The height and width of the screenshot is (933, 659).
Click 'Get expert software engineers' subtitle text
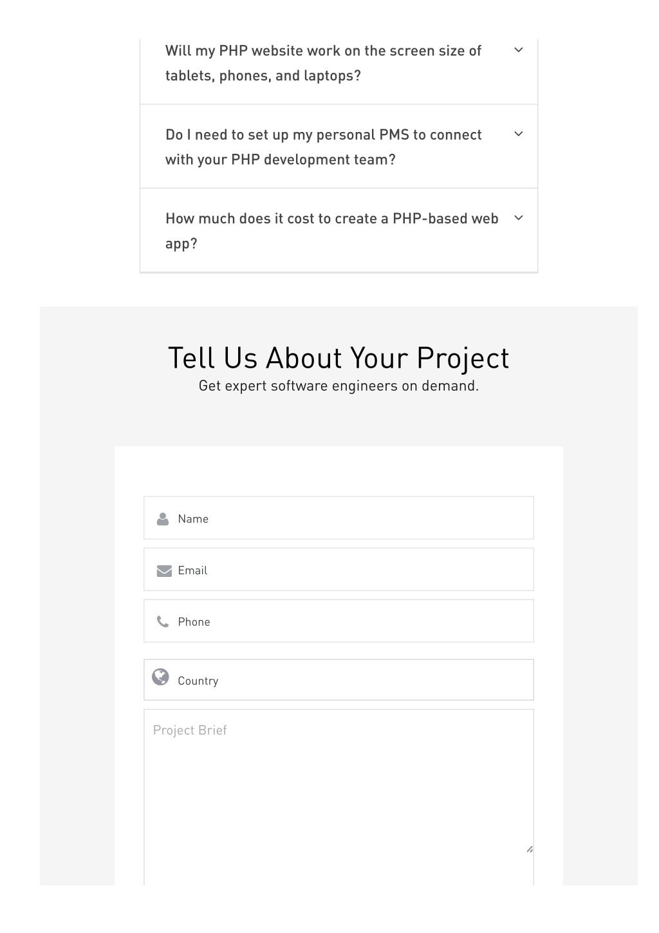point(339,386)
